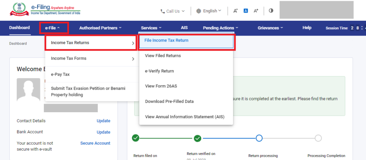Click the e-Filing Income Tax Department logo
This screenshot has height=160, width=366.
click(45, 10)
